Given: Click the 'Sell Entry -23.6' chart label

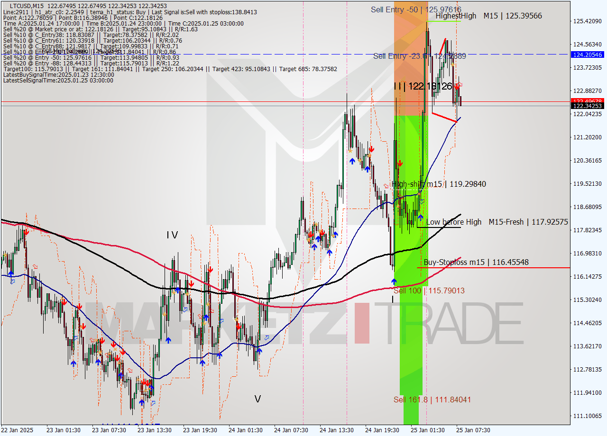Looking at the screenshot, I should pyautogui.click(x=419, y=56).
